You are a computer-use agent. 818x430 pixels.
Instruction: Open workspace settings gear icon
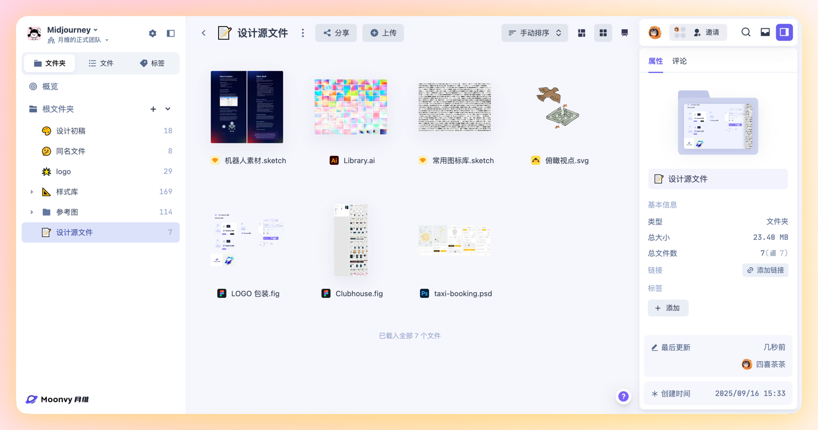[x=152, y=33]
